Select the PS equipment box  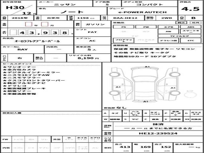point(123,27)
